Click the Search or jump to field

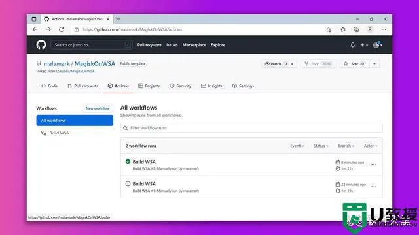click(92, 45)
